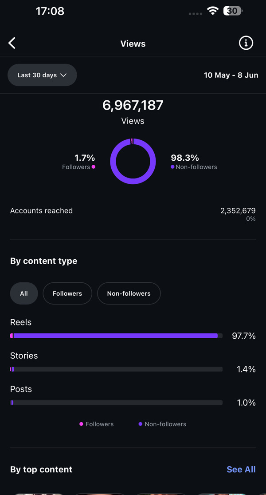Tap the views donut chart
266x495 pixels.
(133, 161)
